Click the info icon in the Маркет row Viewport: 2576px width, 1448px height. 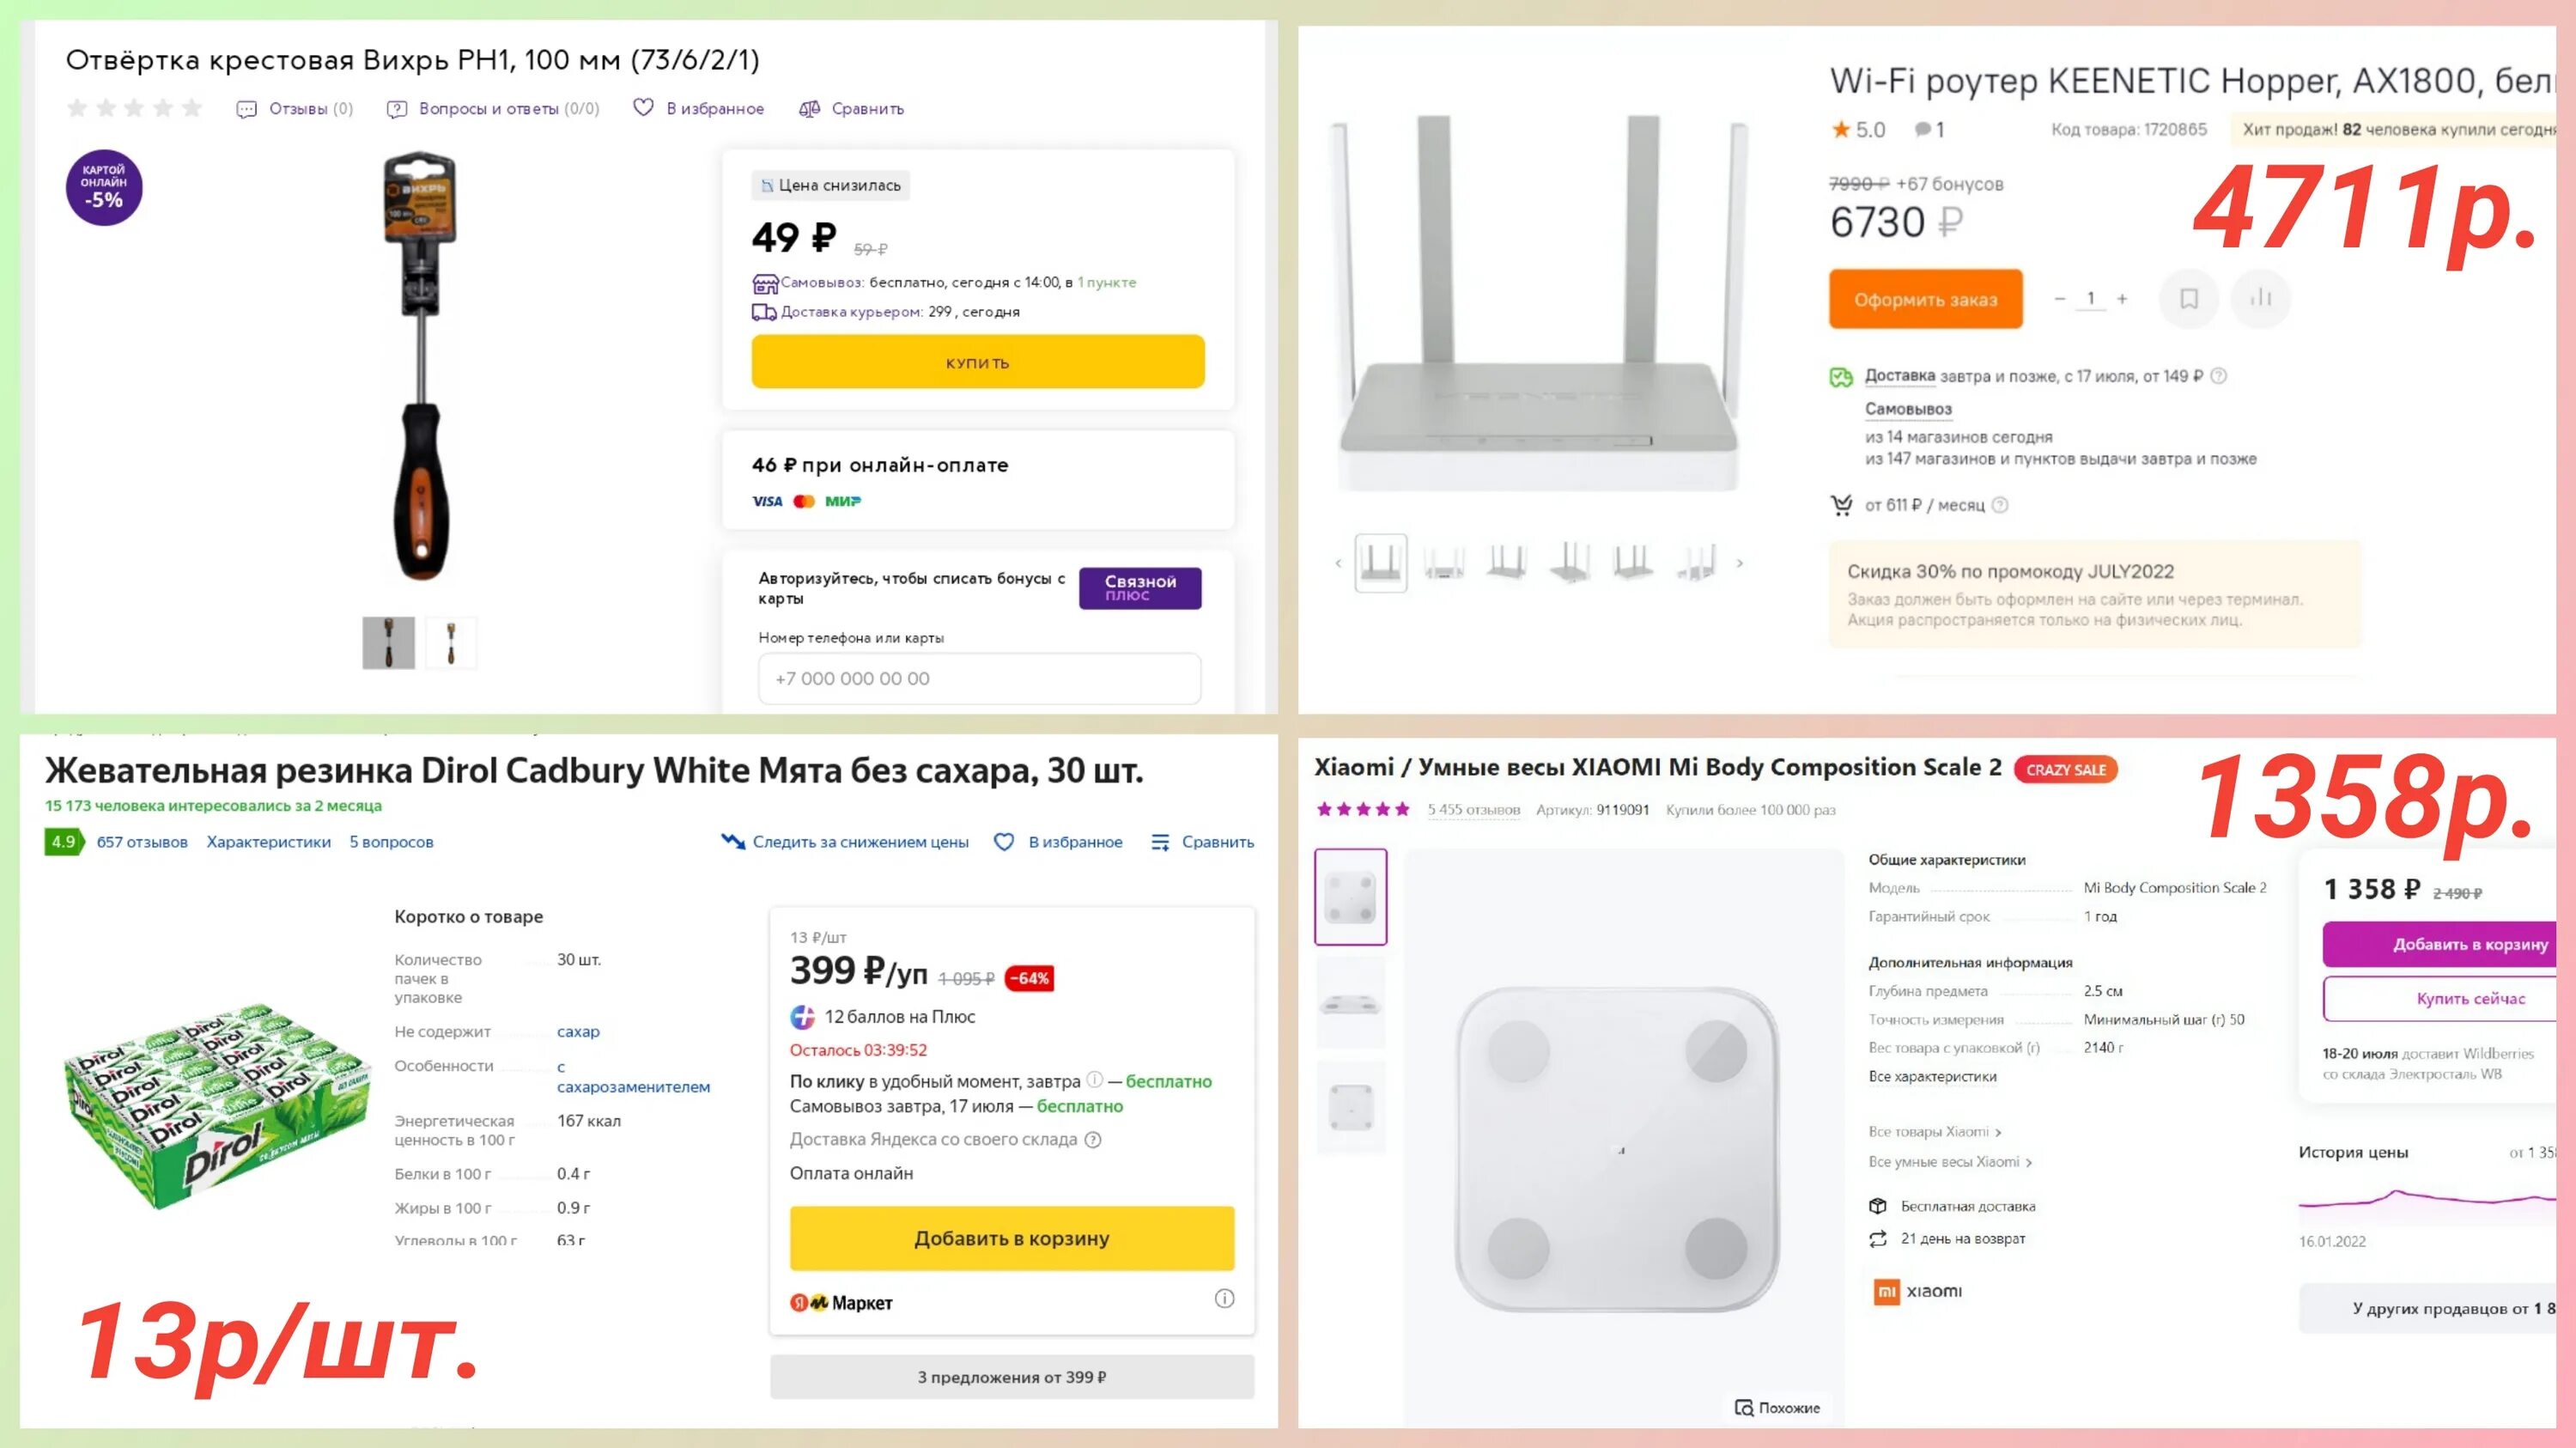pyautogui.click(x=1224, y=1299)
